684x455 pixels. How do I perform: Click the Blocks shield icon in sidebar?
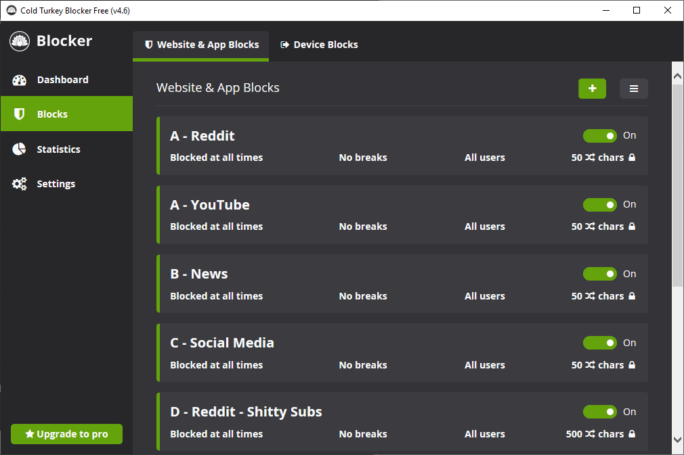tap(19, 114)
